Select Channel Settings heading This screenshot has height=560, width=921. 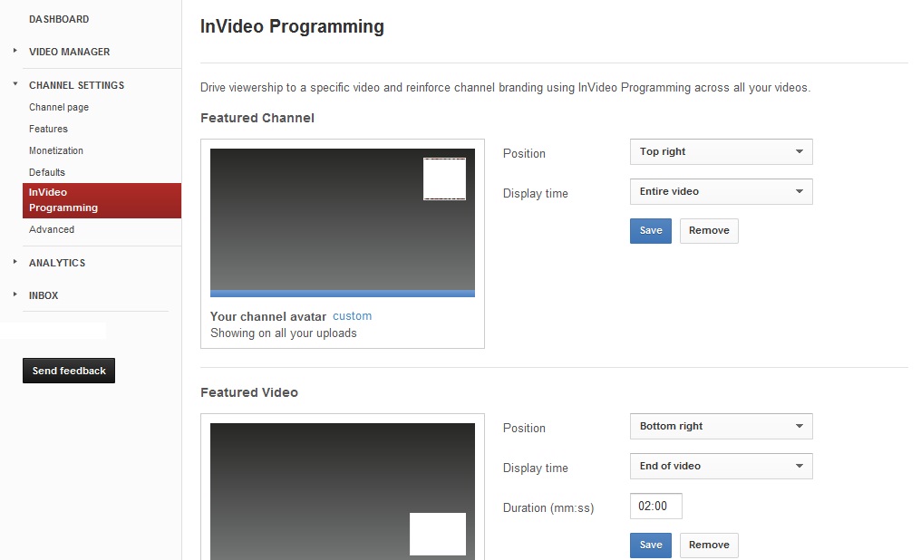[x=76, y=85]
